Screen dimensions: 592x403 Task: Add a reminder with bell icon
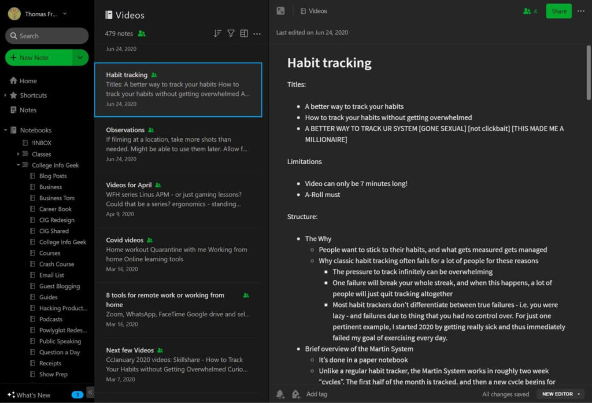pyautogui.click(x=280, y=394)
